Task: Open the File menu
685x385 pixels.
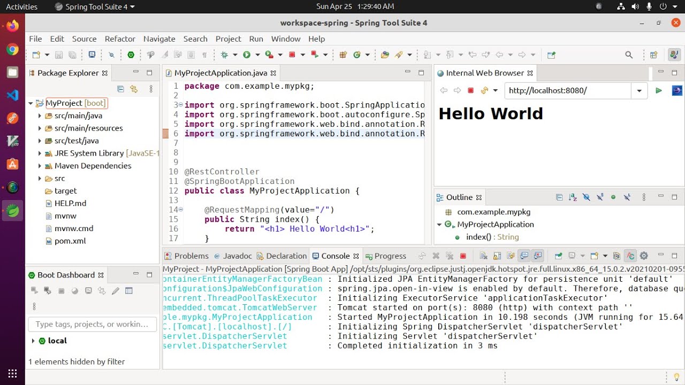Action: 35,38
